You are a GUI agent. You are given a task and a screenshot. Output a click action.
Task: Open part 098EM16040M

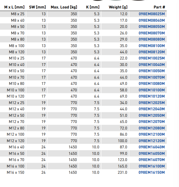pyautogui.click(x=152, y=147)
